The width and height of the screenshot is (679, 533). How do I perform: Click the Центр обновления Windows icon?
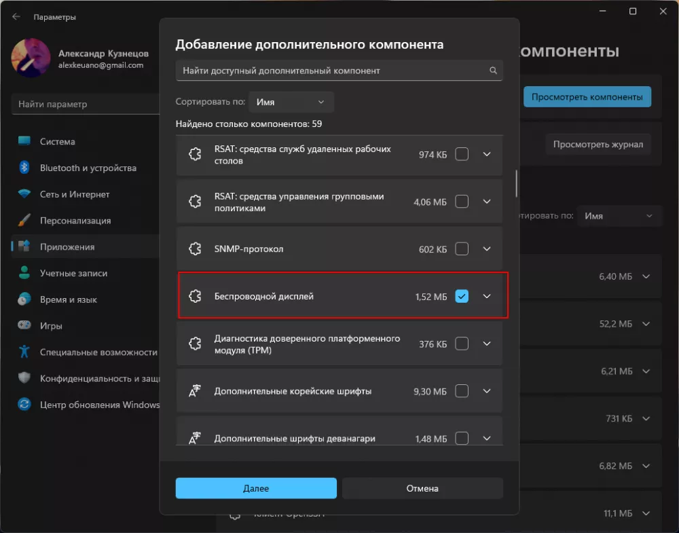[24, 405]
